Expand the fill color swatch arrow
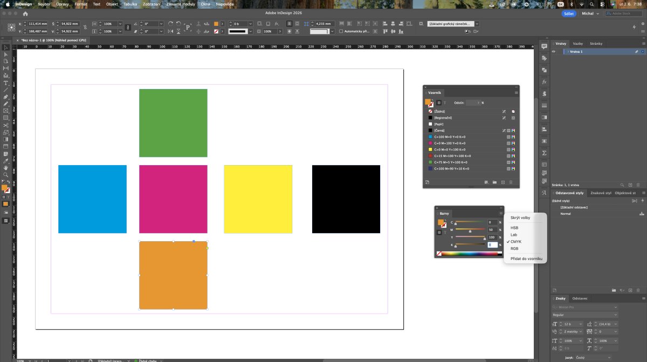 pyautogui.click(x=222, y=24)
